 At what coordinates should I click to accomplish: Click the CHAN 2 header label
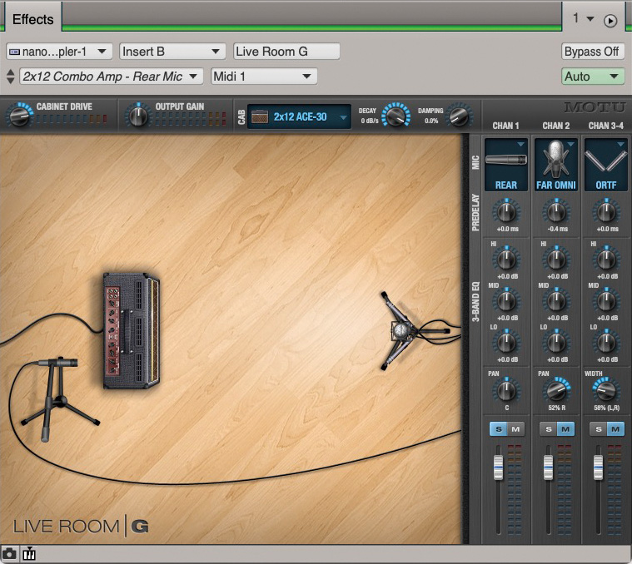tap(556, 126)
